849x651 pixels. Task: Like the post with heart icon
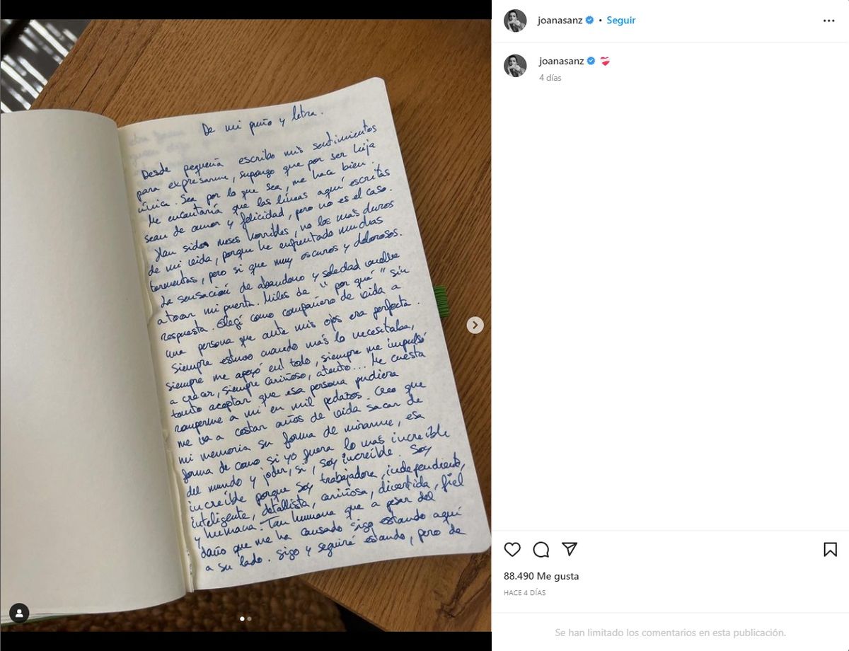512,549
